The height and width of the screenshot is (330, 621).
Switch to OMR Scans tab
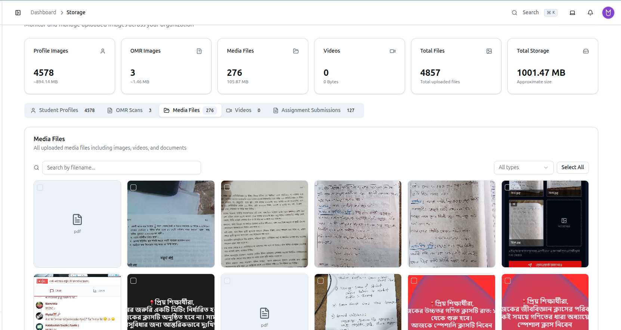tap(129, 110)
